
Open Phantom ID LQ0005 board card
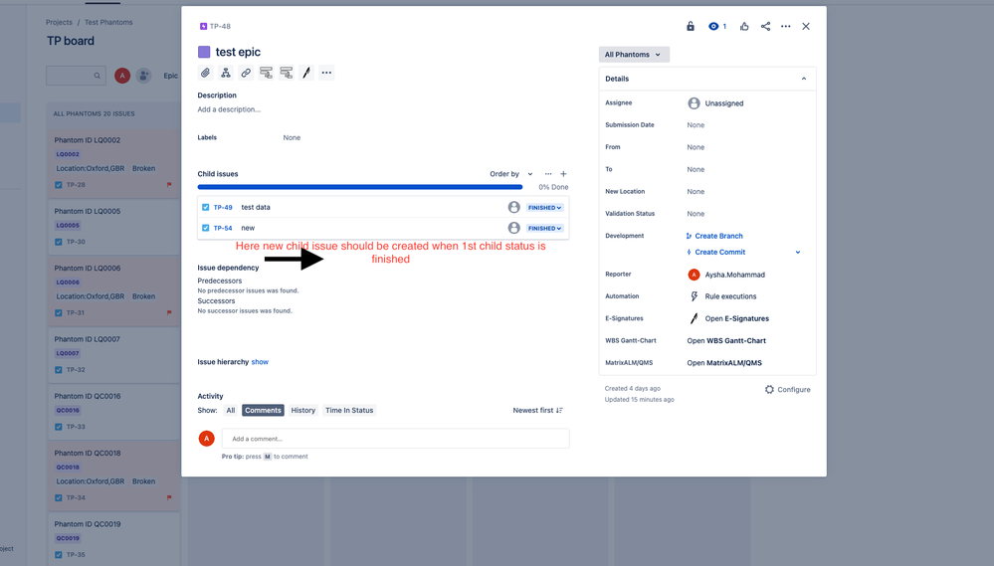tap(114, 227)
